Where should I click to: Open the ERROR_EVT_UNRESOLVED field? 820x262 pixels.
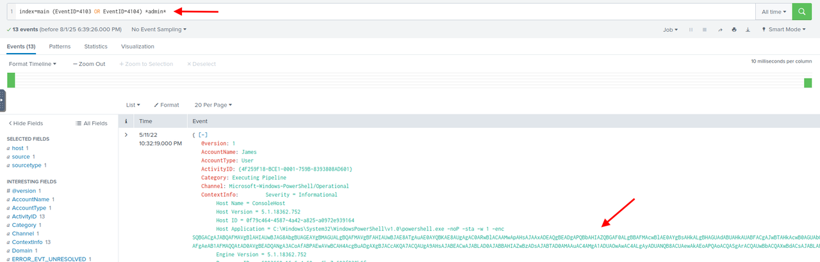pos(48,259)
